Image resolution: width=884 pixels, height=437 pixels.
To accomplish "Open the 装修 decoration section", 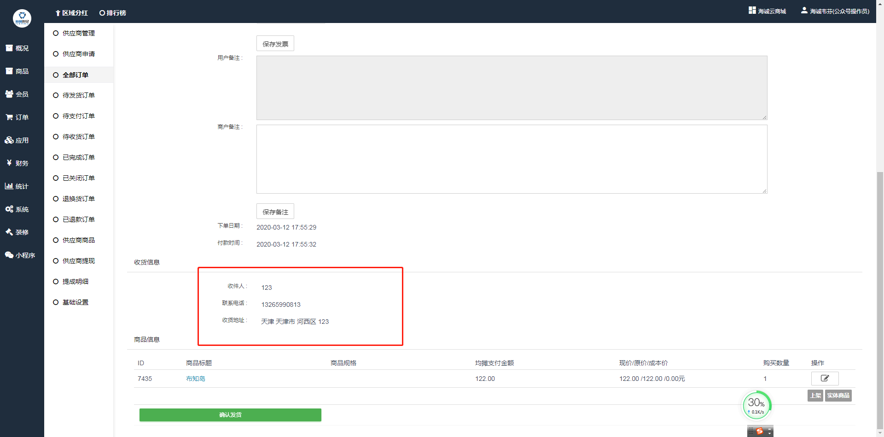I will 17,232.
